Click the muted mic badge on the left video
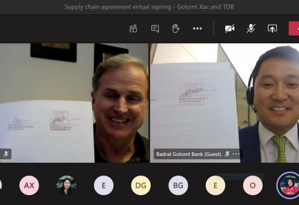This screenshot has width=299, height=205. (x=6, y=154)
